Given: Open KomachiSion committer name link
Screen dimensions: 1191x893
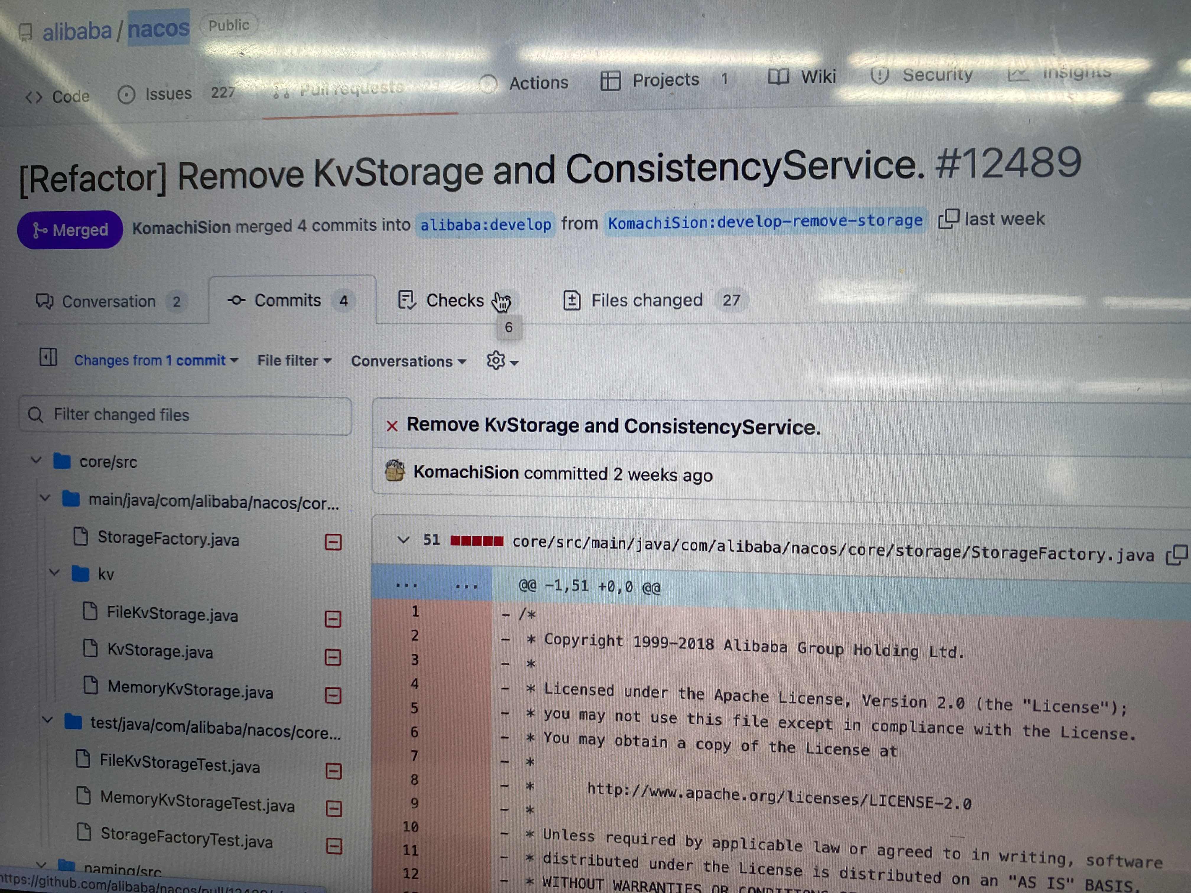Looking at the screenshot, I should tap(466, 472).
